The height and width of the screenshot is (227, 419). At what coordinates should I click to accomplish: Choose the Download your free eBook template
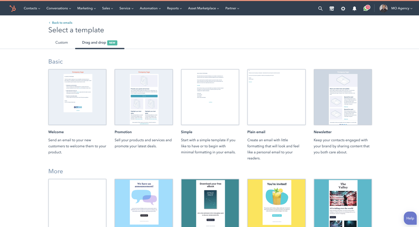pos(210,203)
